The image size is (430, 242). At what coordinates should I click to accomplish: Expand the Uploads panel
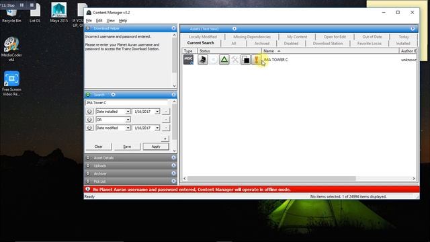130,166
